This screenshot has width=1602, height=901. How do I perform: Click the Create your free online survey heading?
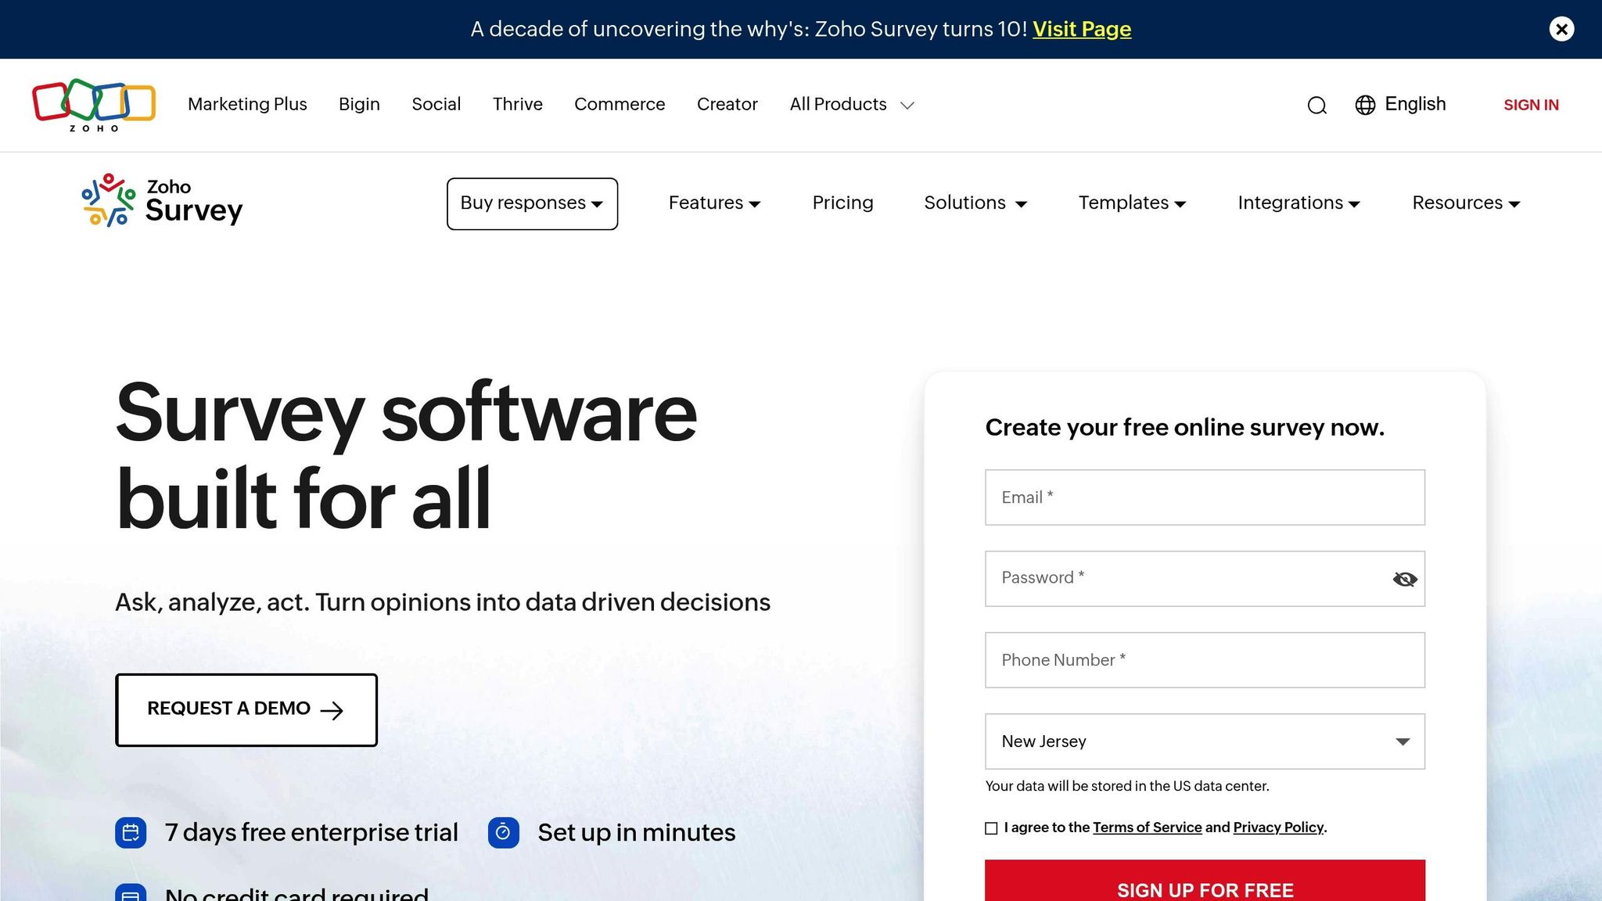(1185, 427)
